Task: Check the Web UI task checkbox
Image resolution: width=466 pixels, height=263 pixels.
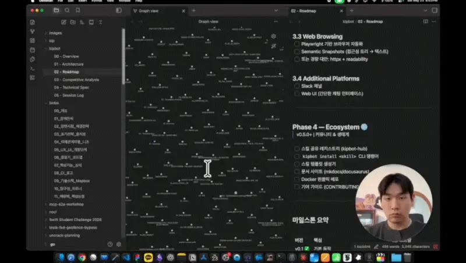Action: pyautogui.click(x=296, y=94)
